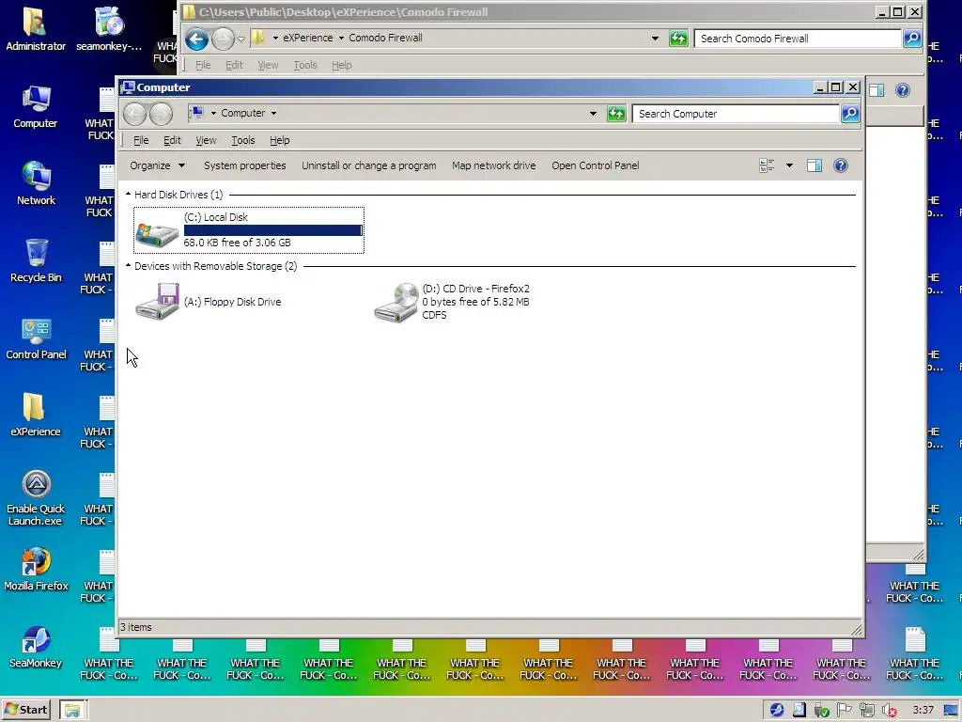Screen dimensions: 962x722
Task: Select the (C:) Local Disk drive icon
Action: click(x=157, y=235)
